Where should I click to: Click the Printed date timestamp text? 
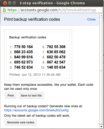coord(35,75)
